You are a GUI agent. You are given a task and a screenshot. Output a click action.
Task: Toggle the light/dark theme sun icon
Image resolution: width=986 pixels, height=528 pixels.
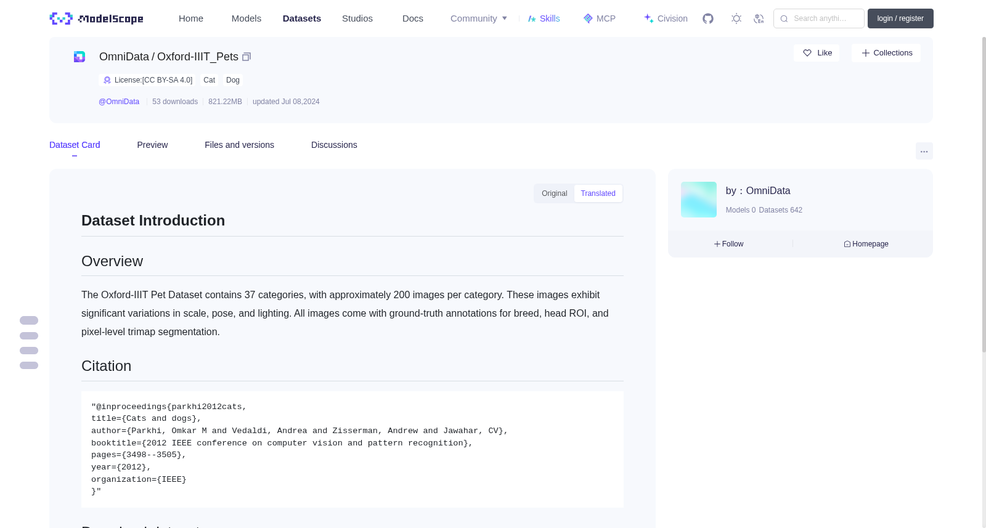(x=736, y=18)
